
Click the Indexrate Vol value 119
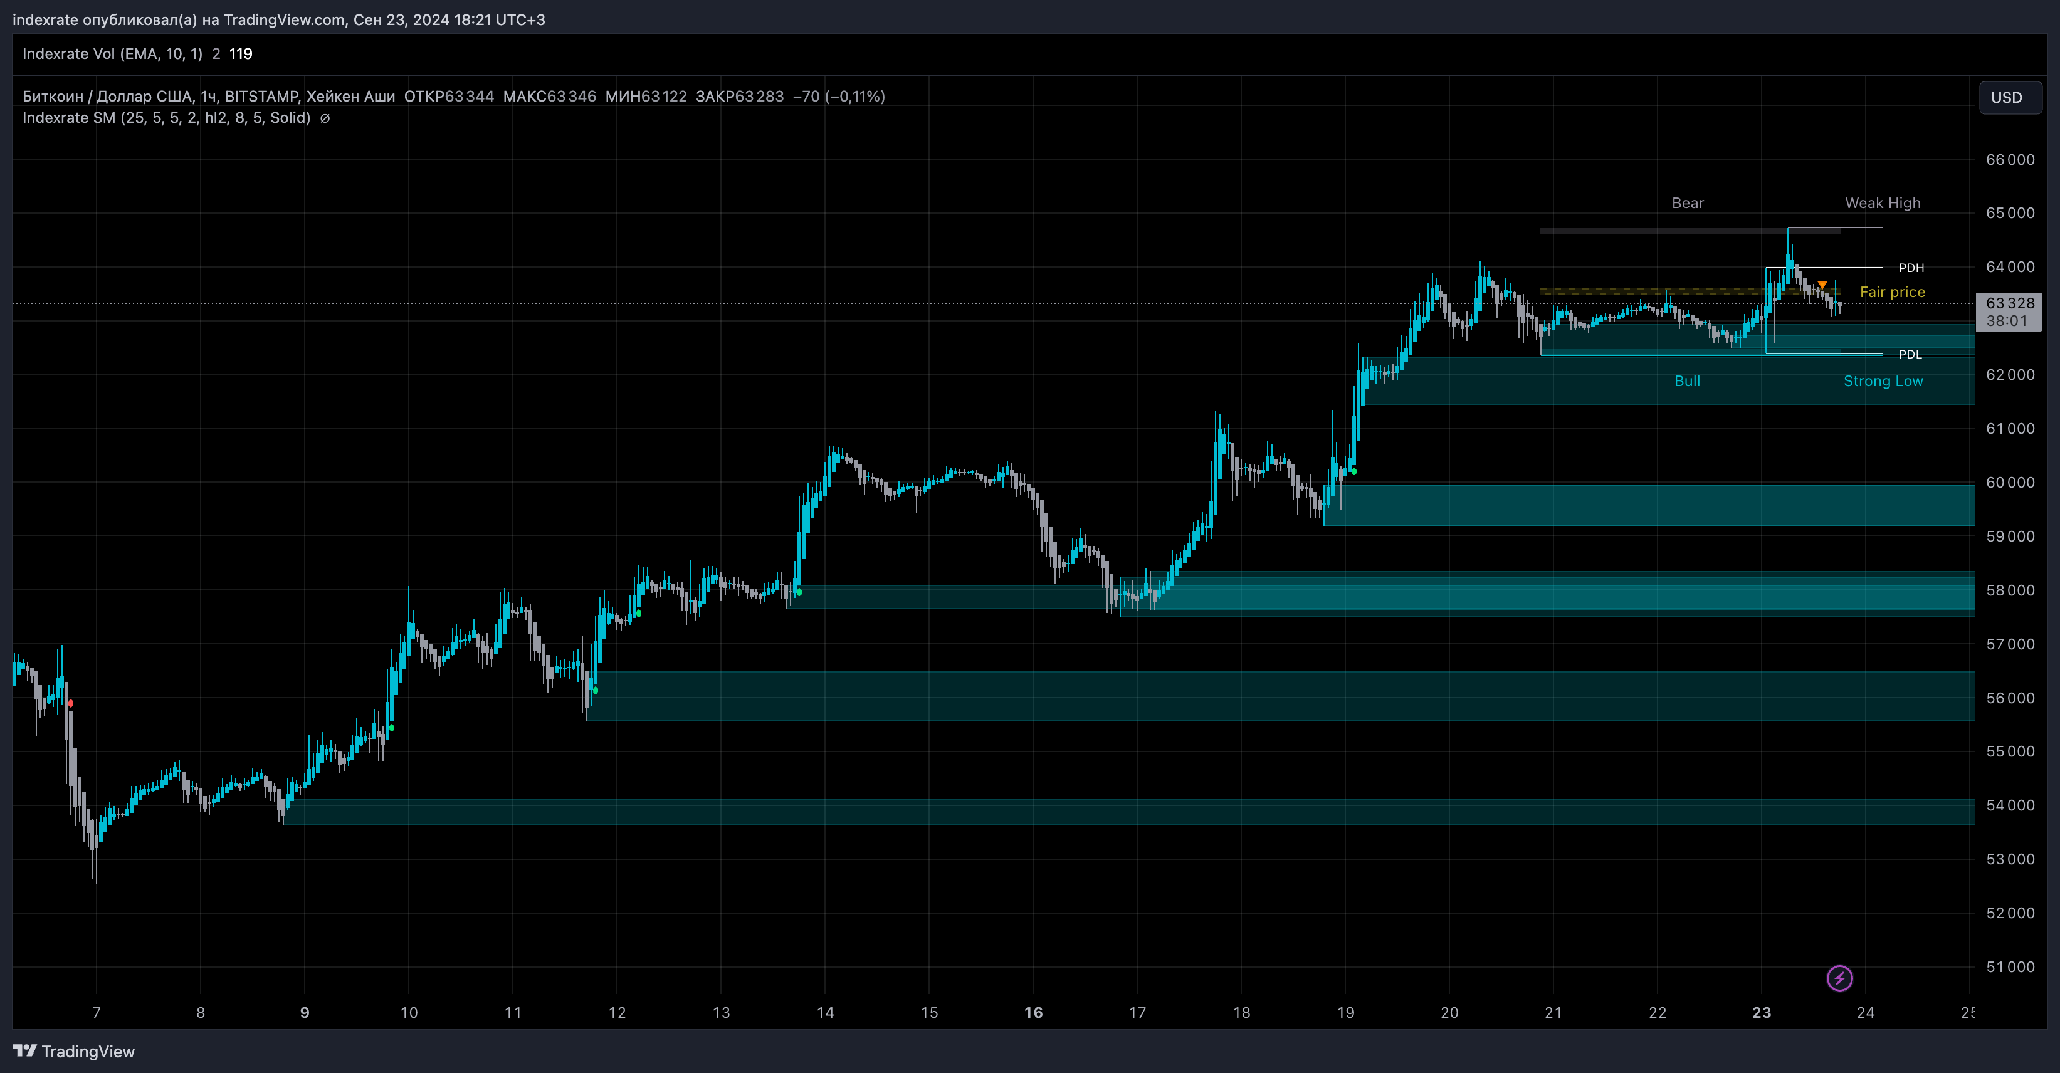coord(241,53)
